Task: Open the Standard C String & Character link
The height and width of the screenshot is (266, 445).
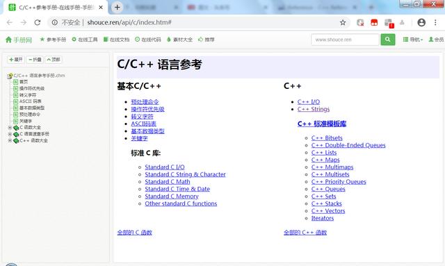Action: tap(186, 174)
